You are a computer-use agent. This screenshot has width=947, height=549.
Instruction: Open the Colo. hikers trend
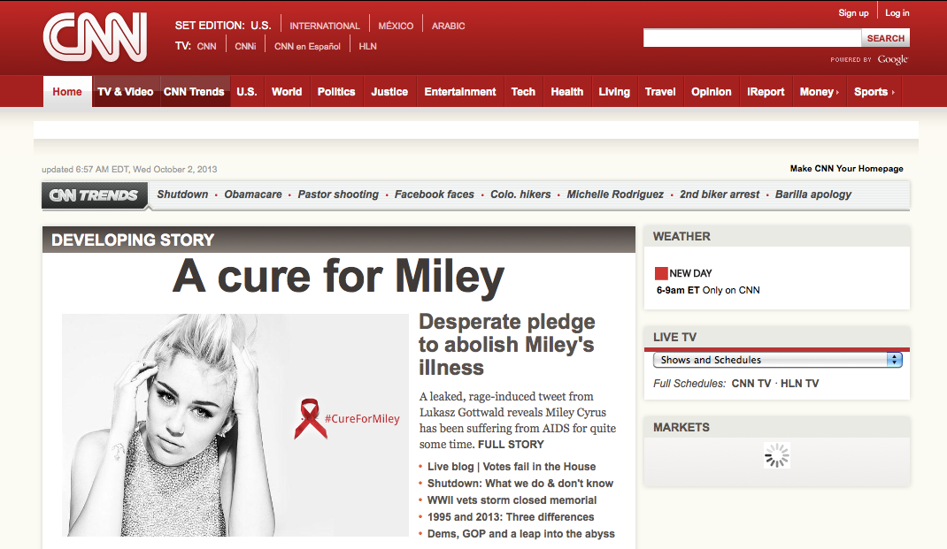coord(520,194)
